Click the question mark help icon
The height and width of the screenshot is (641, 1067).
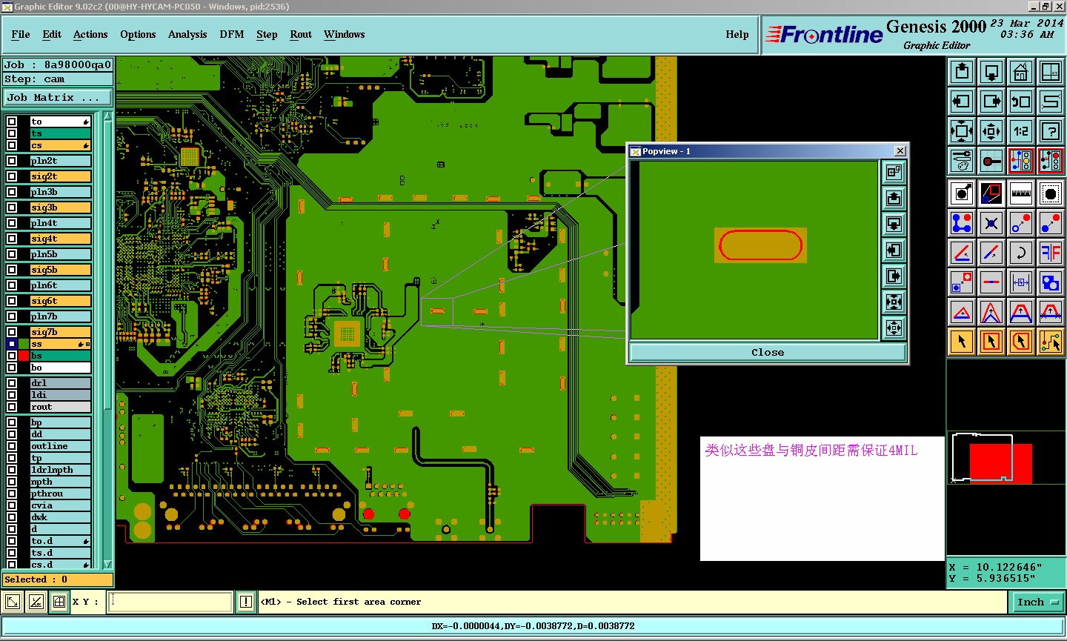(x=1051, y=131)
